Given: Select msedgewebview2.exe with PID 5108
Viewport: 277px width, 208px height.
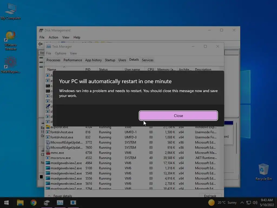Looking at the screenshot, I should click(132, 168).
